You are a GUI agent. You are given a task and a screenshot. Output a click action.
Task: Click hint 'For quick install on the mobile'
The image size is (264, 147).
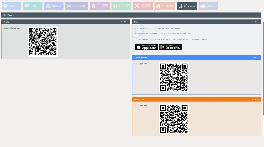[172, 39]
